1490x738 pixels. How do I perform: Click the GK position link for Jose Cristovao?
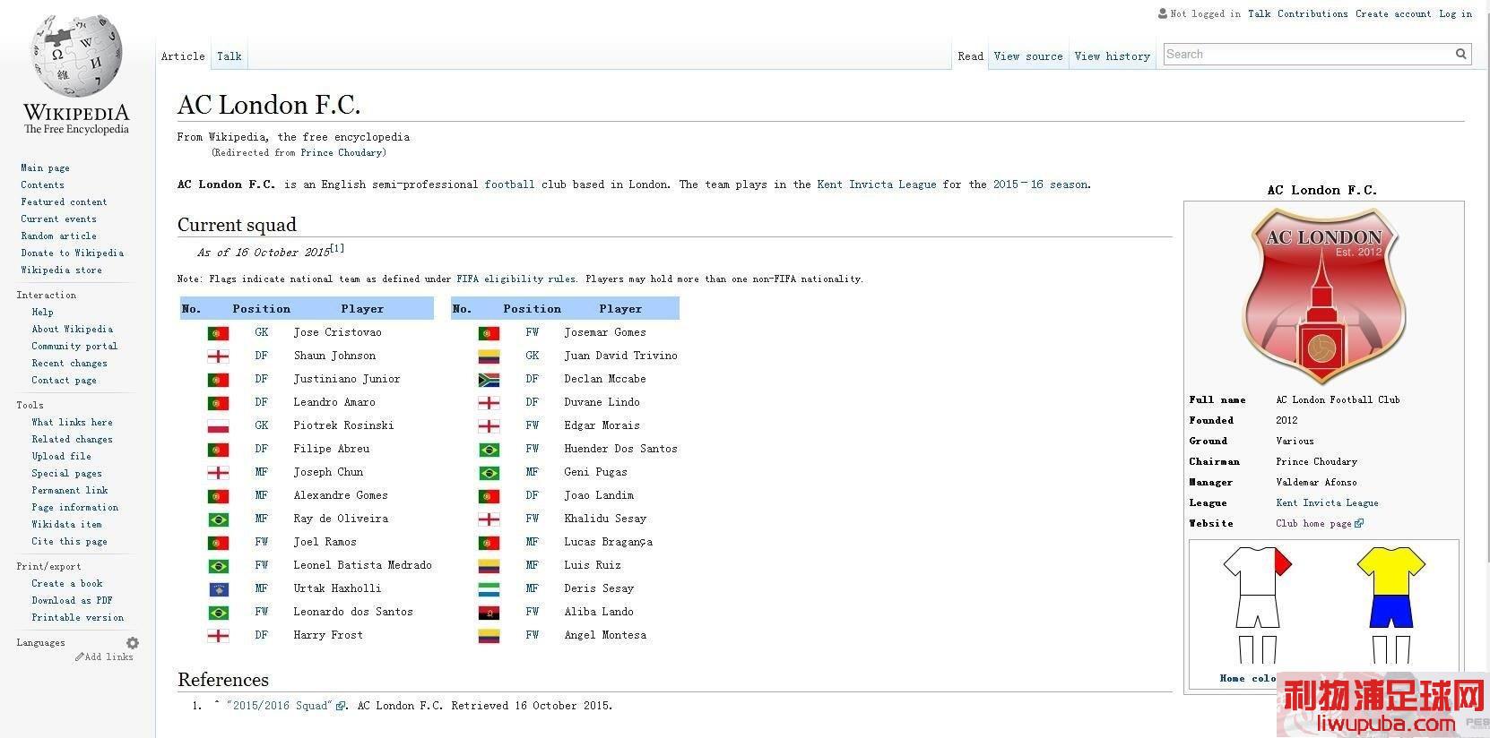261,332
